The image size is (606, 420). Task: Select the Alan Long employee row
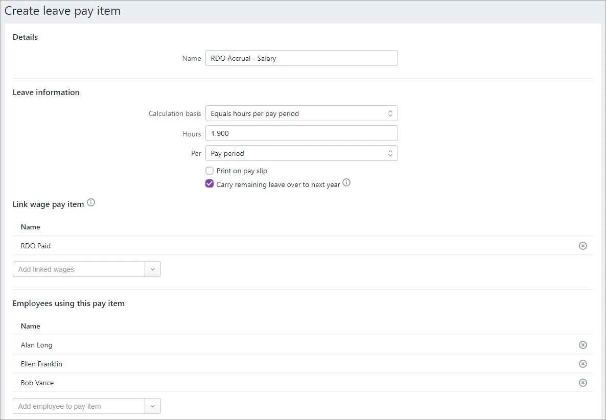302,345
